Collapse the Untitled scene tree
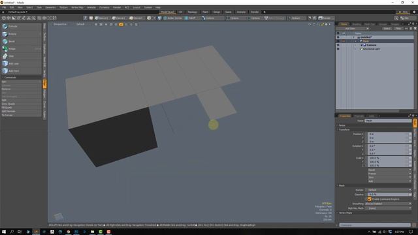 (354, 37)
